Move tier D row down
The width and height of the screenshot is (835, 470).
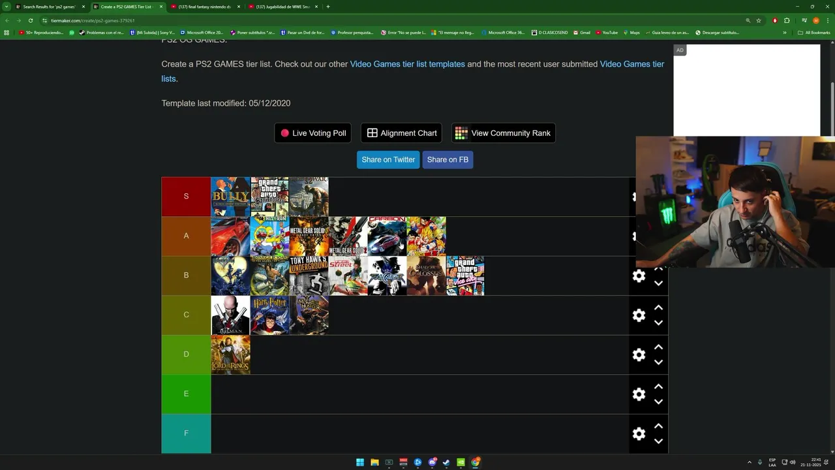click(658, 362)
